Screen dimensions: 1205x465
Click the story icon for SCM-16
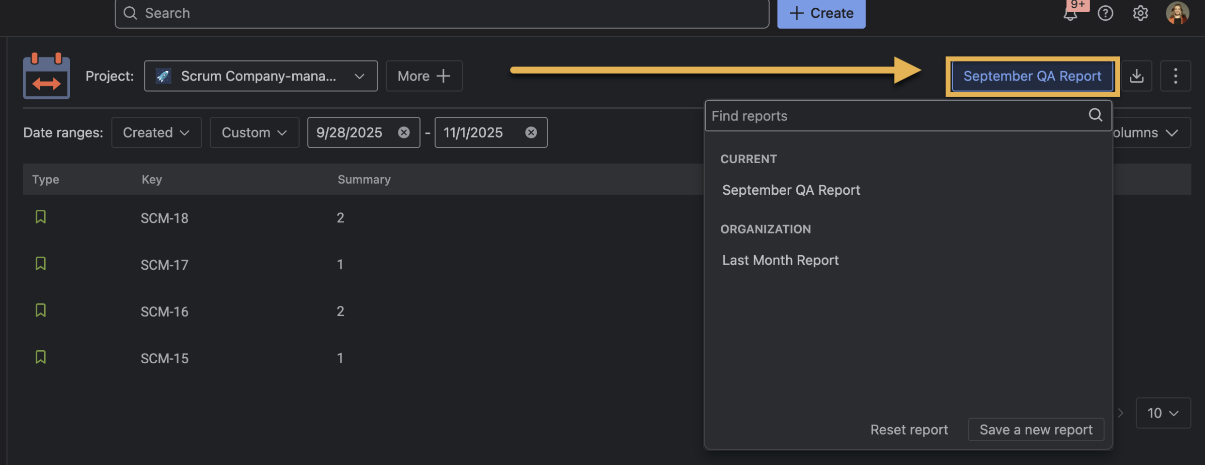click(41, 310)
